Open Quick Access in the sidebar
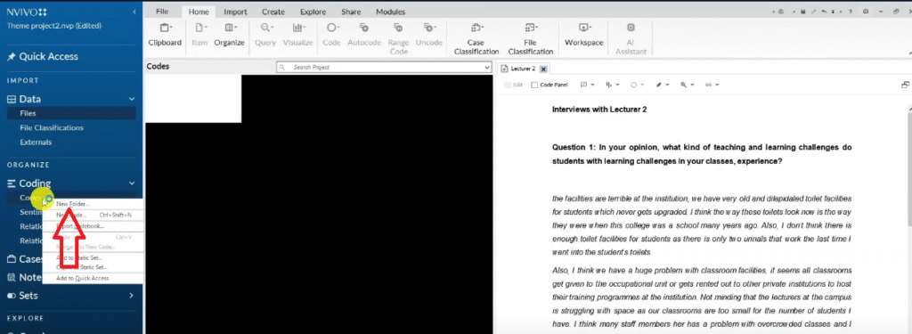The image size is (912, 334). click(x=48, y=56)
